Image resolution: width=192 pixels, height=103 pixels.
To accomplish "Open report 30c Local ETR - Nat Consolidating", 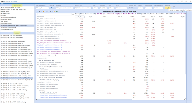I will (x=13, y=94).
